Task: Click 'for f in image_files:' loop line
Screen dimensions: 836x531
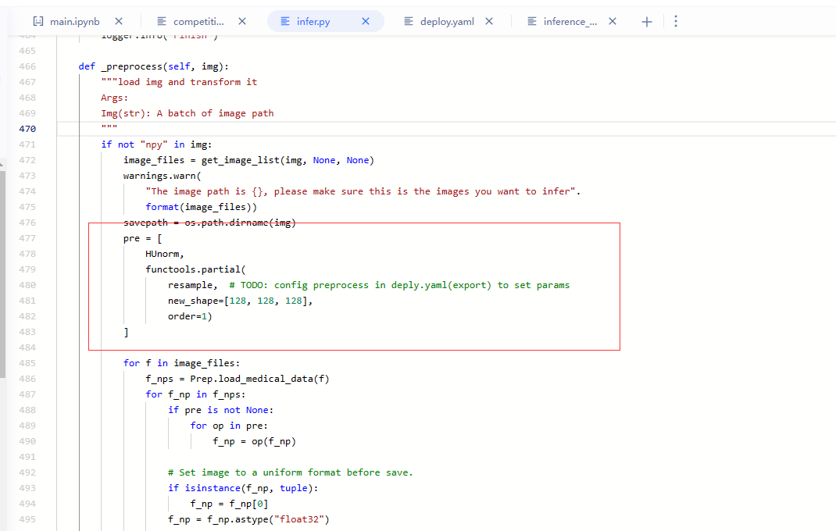Action: pyautogui.click(x=181, y=363)
